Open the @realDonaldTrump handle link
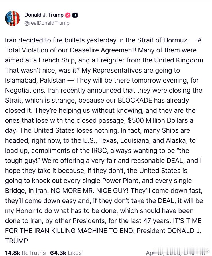 47,23
